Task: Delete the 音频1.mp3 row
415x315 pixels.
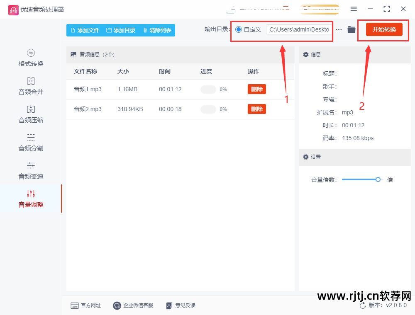Action: click(x=257, y=89)
